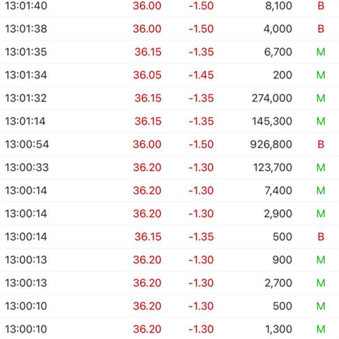Click the green M marker for 274,000 trade

coord(321,98)
